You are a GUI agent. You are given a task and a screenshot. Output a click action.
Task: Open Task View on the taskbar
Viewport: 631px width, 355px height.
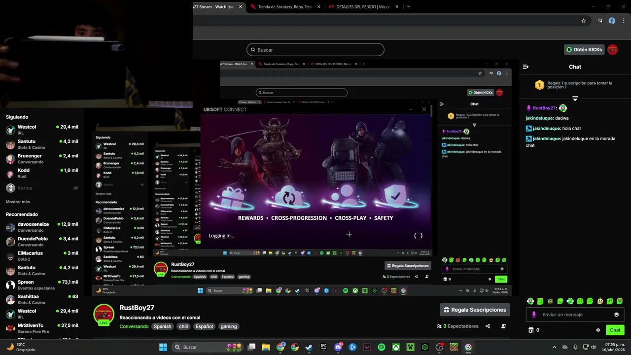pos(251,347)
